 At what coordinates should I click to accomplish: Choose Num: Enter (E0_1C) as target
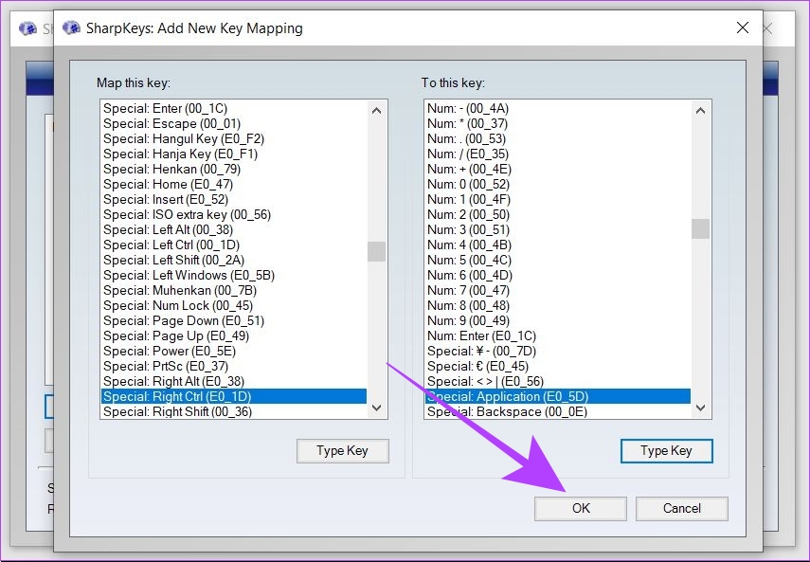(x=557, y=335)
